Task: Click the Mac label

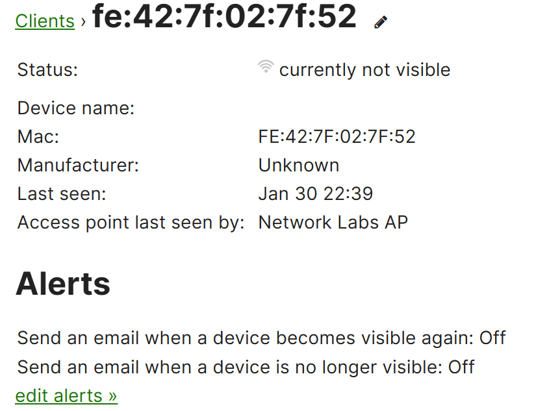Action: coord(38,136)
